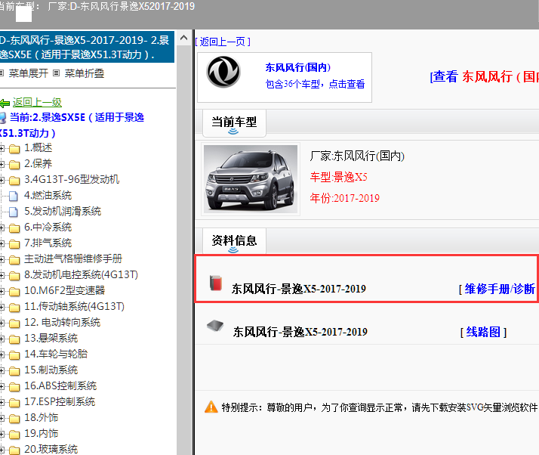Image resolution: width=539 pixels, height=455 pixels.
Task: Click the 菜单展开 icon
Action: (x=2, y=73)
